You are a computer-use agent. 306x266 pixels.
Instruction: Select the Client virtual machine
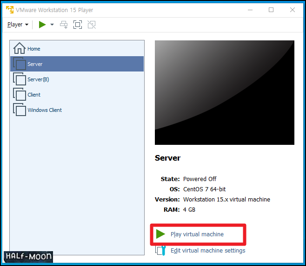click(77, 95)
